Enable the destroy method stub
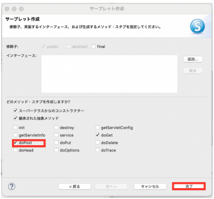Viewport: 214px width, 199px height. [x=56, y=127]
